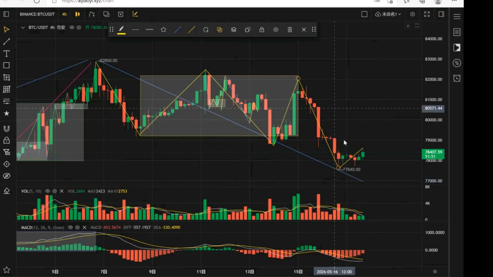Clone the selected drawing
This screenshot has height=277, width=493.
tap(248, 30)
